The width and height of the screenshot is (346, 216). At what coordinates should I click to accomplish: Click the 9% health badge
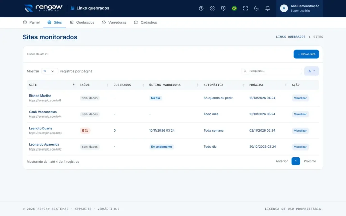tap(85, 131)
